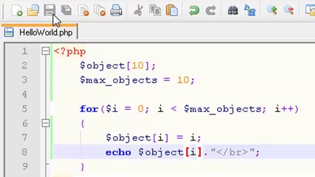Click the Close All documents icon

[99, 10]
